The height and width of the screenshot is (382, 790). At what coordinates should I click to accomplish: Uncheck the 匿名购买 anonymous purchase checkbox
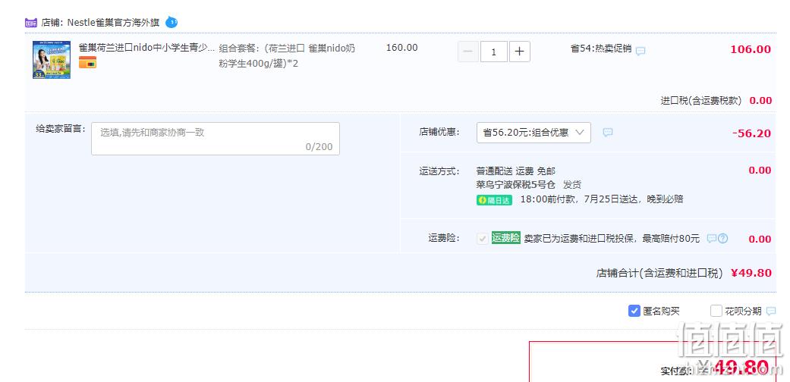pos(634,311)
